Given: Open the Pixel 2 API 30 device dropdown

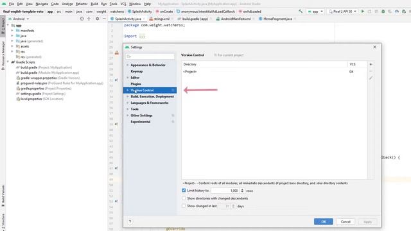Looking at the screenshot, I should coord(342,12).
